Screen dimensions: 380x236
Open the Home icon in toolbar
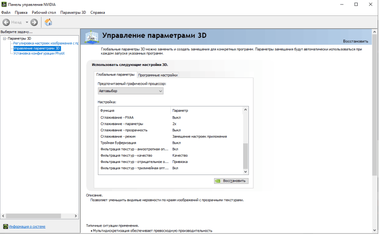[x=48, y=22]
